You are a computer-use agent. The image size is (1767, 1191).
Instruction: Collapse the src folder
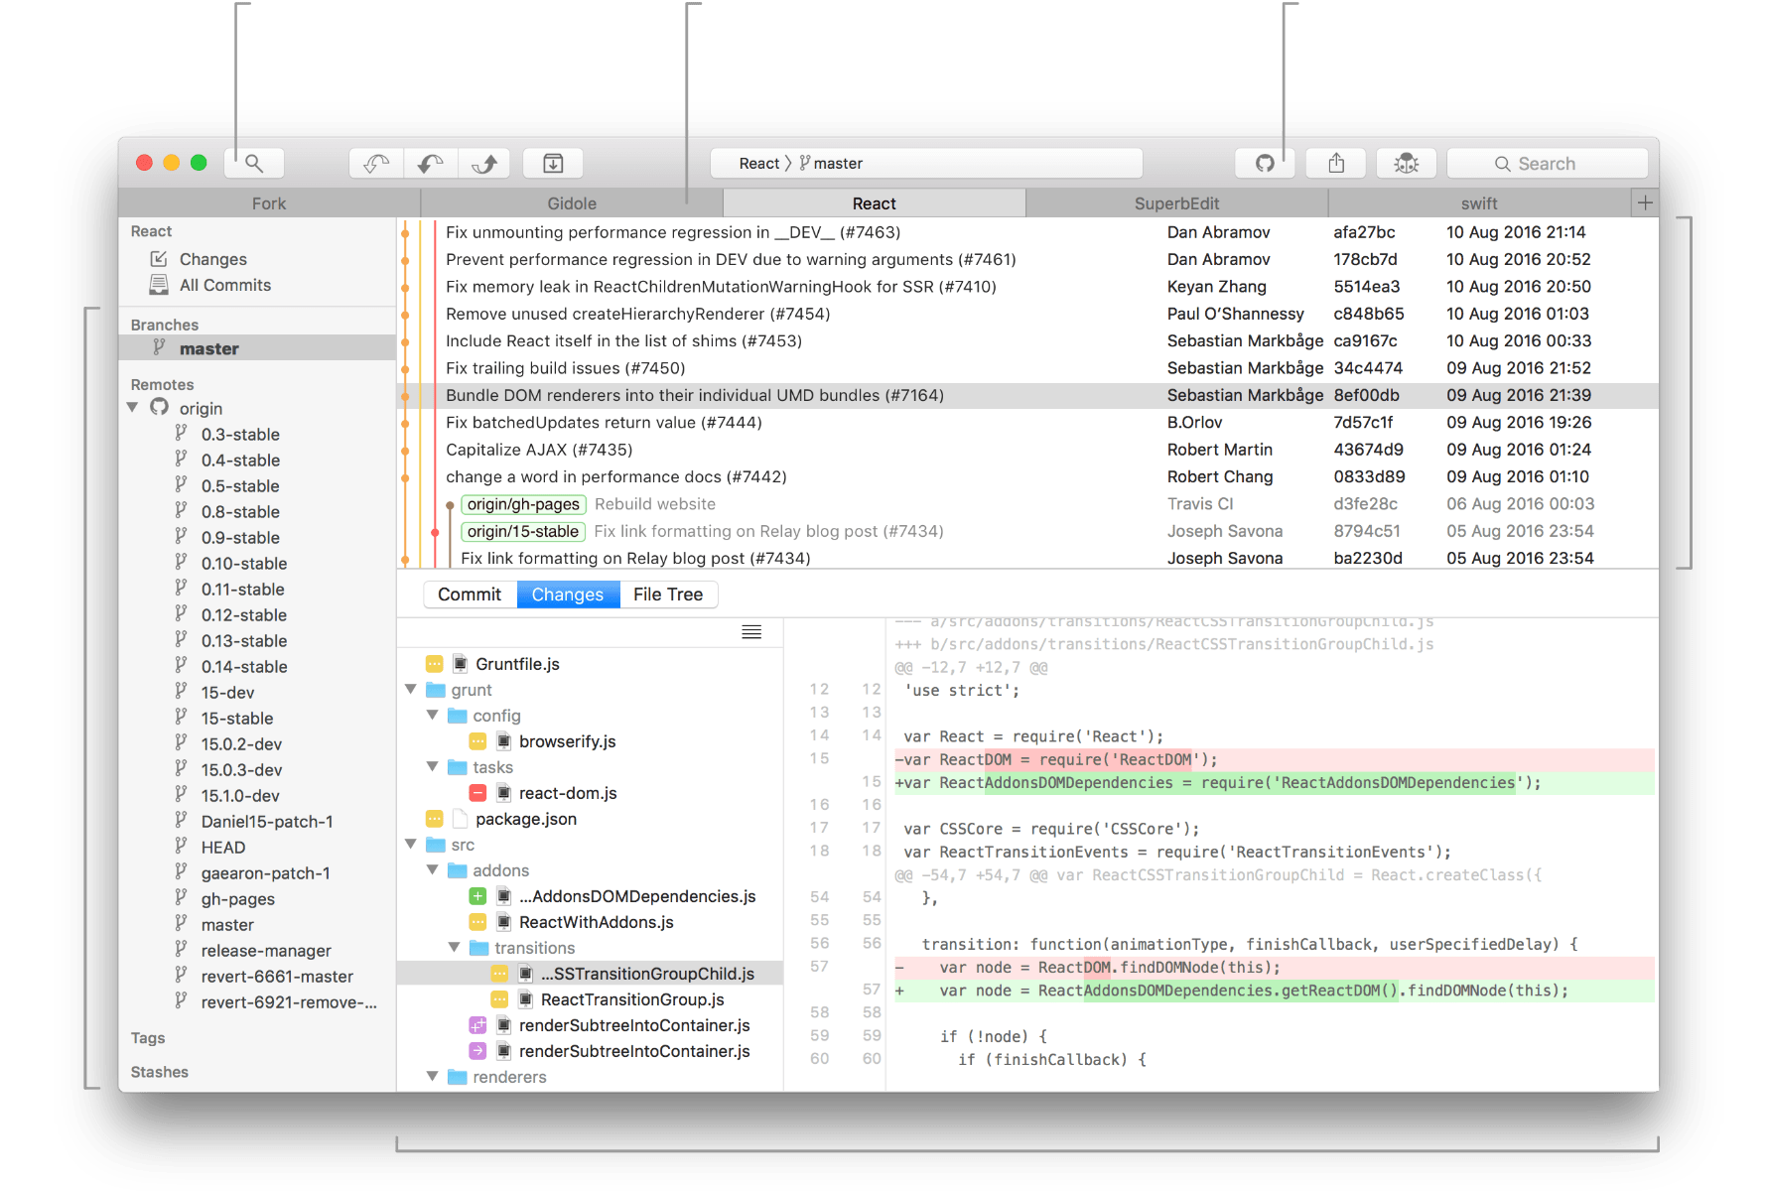(411, 844)
